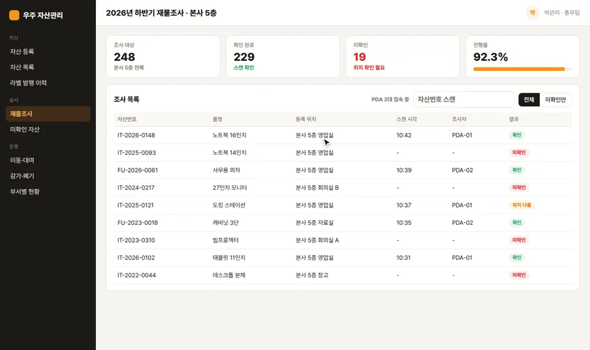
Task: Click 확인 badge for FU-2023-0018
Action: (517, 222)
